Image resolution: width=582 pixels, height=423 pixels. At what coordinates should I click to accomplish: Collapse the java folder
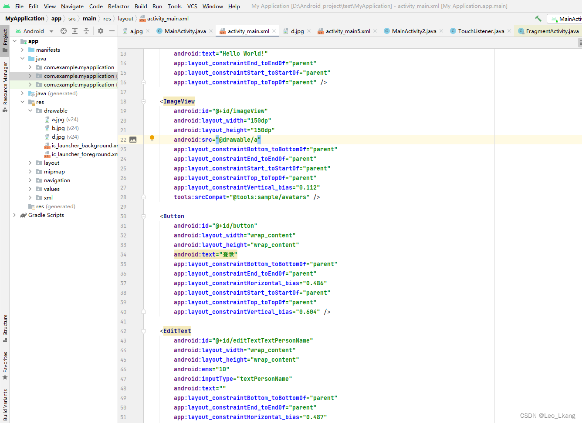[x=22, y=58]
